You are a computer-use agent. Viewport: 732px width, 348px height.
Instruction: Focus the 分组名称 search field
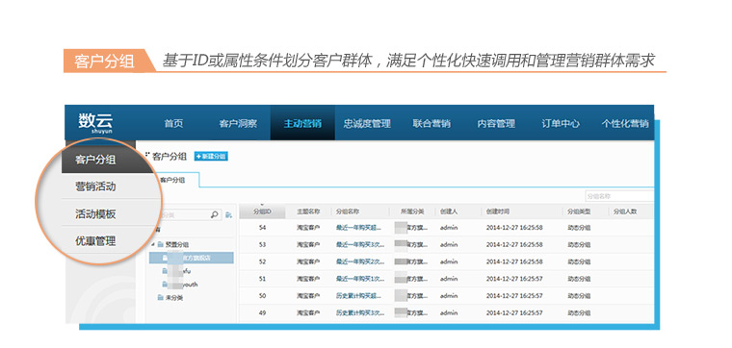(x=619, y=196)
